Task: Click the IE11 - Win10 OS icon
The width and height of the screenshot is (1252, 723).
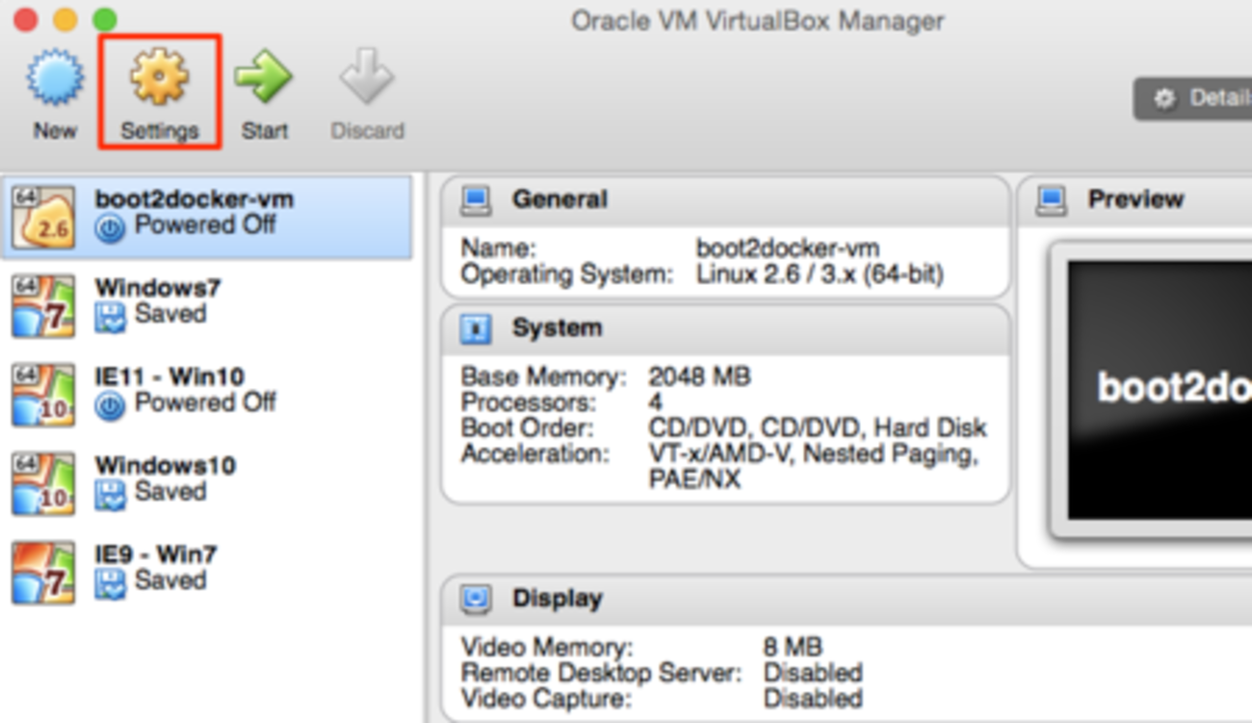Action: (43, 395)
